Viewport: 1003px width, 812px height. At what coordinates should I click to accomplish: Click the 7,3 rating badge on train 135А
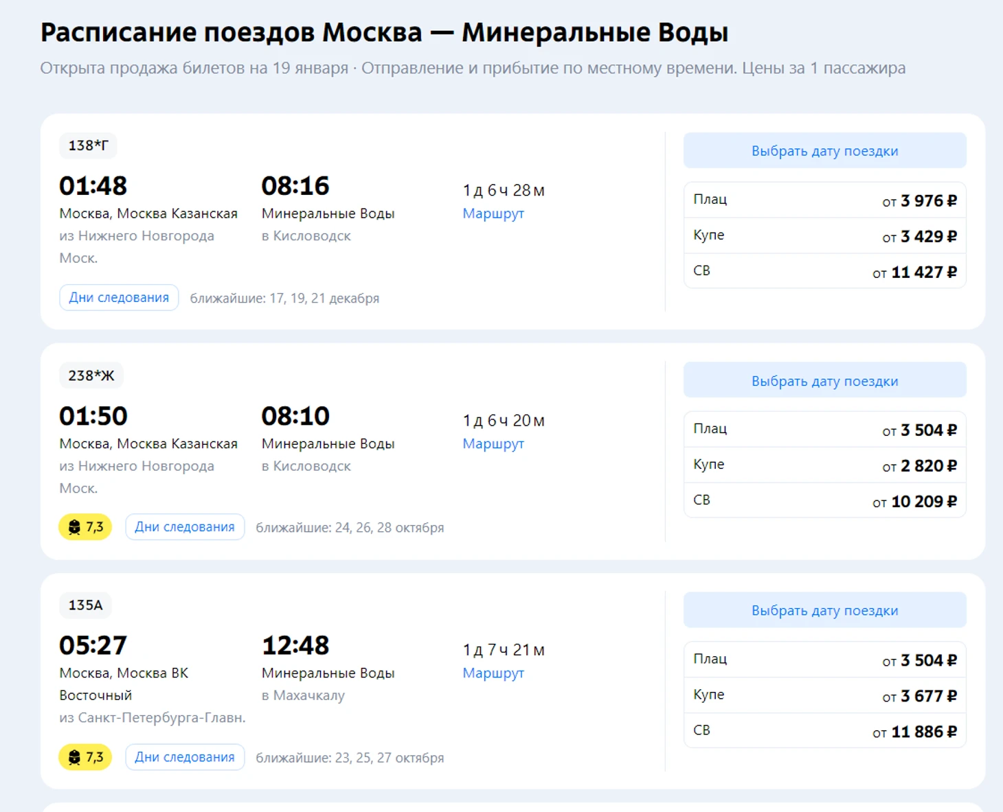coord(85,757)
